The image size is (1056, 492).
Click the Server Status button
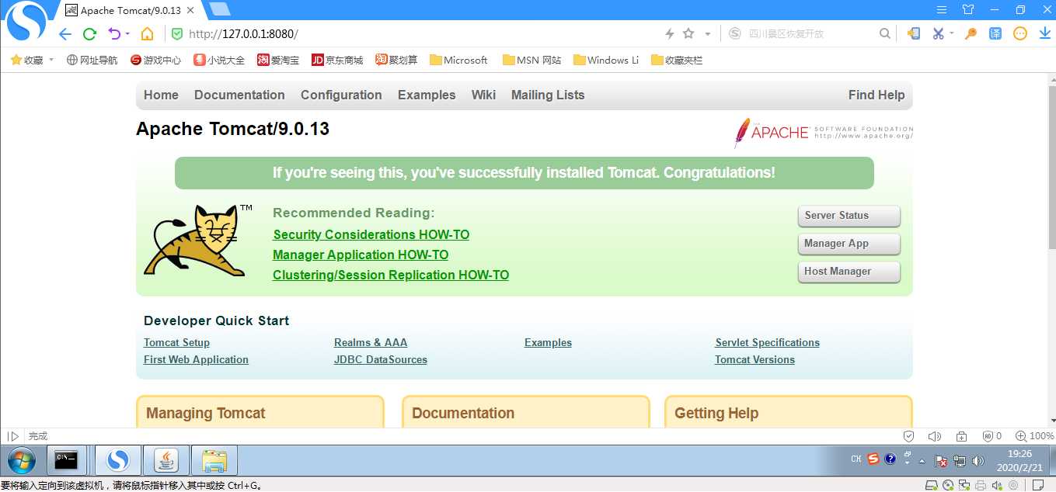(x=849, y=216)
